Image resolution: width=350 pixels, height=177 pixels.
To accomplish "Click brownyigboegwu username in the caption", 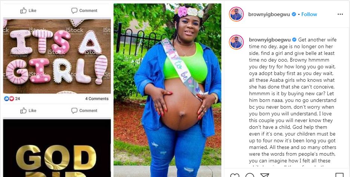I will click(x=270, y=40).
